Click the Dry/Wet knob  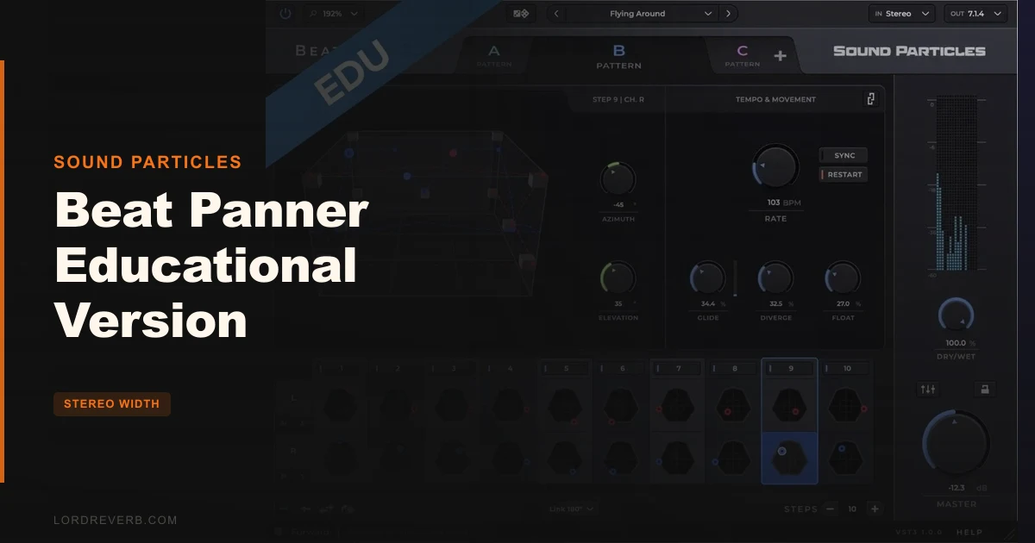955,315
